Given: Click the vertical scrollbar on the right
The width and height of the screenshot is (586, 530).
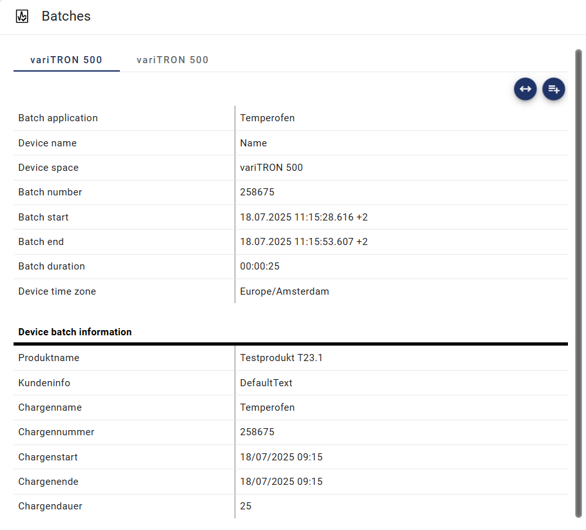Looking at the screenshot, I should [x=578, y=284].
